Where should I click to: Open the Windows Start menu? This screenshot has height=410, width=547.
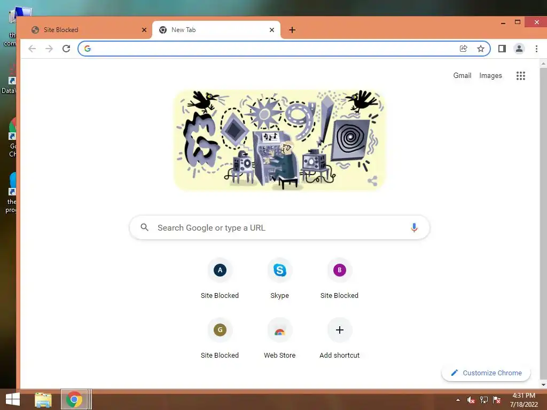13,399
